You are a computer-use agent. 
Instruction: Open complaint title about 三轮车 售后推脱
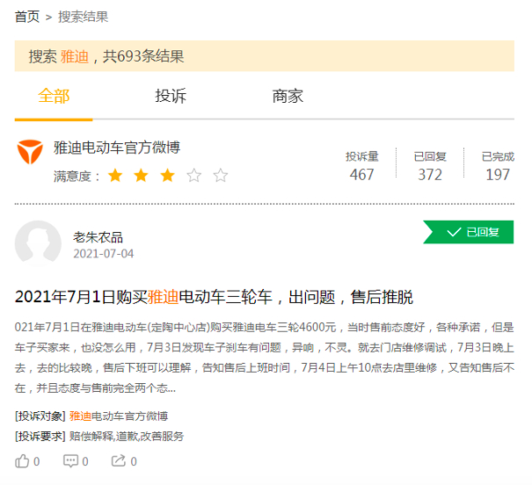coord(214,297)
